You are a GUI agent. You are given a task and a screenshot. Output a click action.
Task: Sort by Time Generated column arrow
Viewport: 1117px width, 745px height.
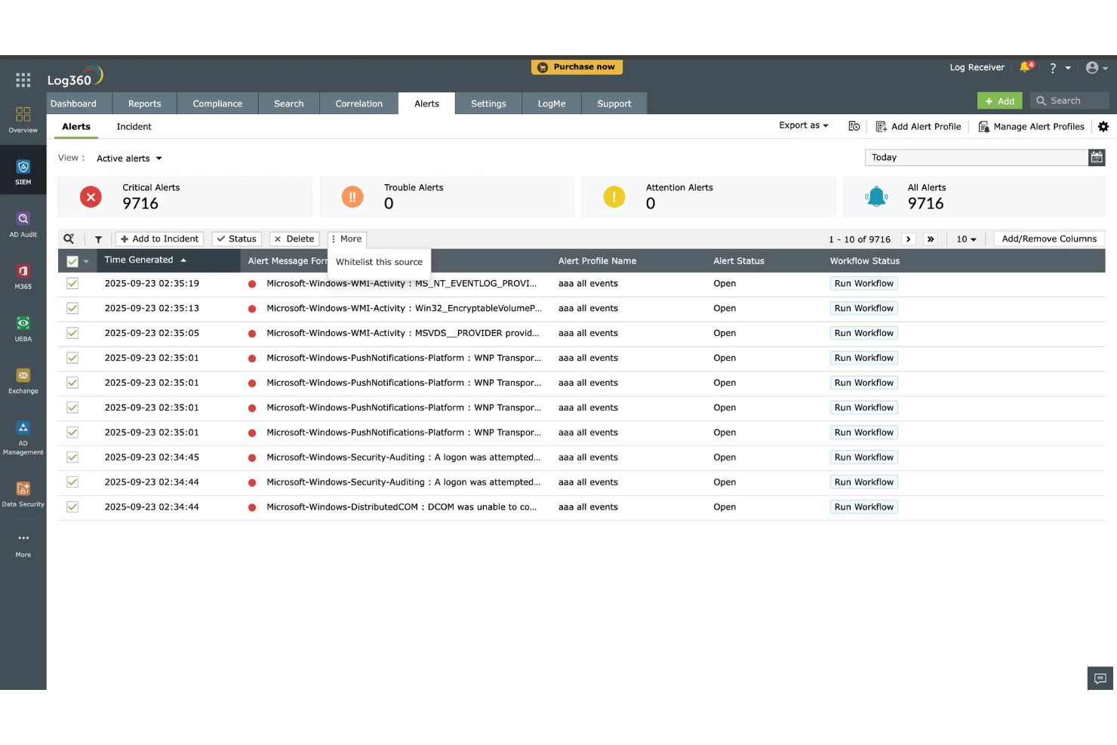click(183, 260)
